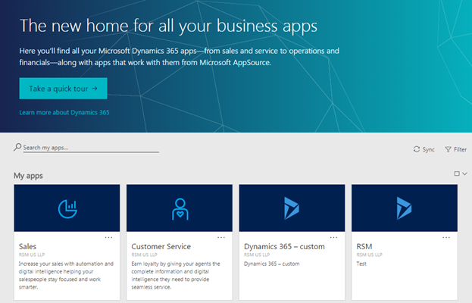This screenshot has width=472, height=303.
Task: Click the RSM tile title
Action: point(364,246)
